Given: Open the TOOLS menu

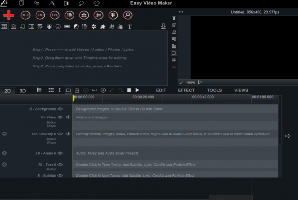Looking at the screenshot, I should click(x=214, y=90).
